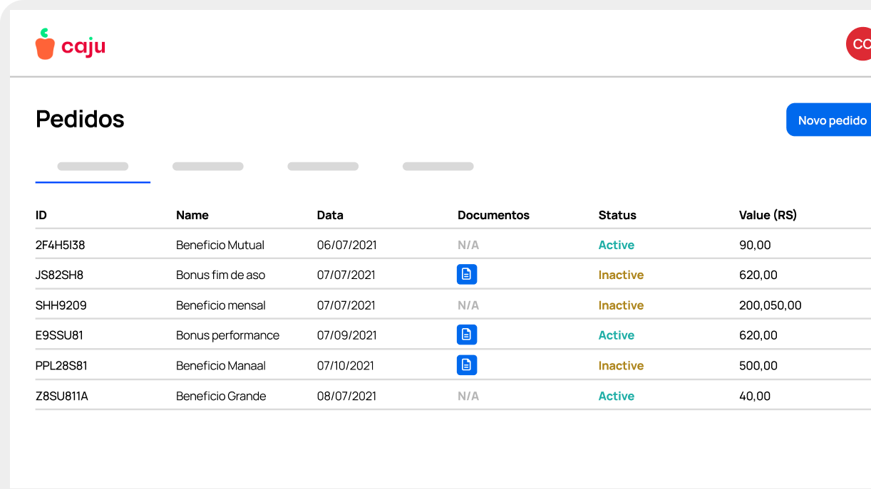Viewport: 871px width, 489px height.
Task: View the document for Beneficio Manaal order
Action: coord(467,365)
